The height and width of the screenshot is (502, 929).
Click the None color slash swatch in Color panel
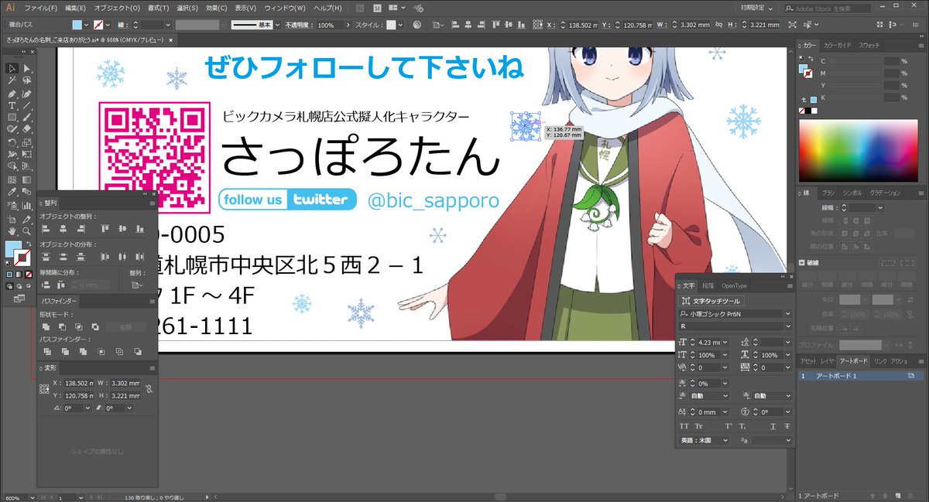pyautogui.click(x=802, y=111)
